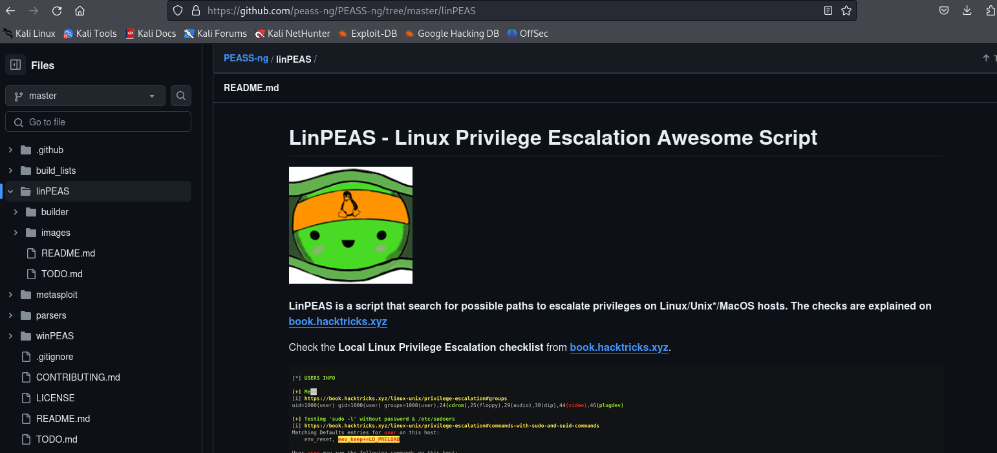Click the shield tracking protection icon

(178, 11)
